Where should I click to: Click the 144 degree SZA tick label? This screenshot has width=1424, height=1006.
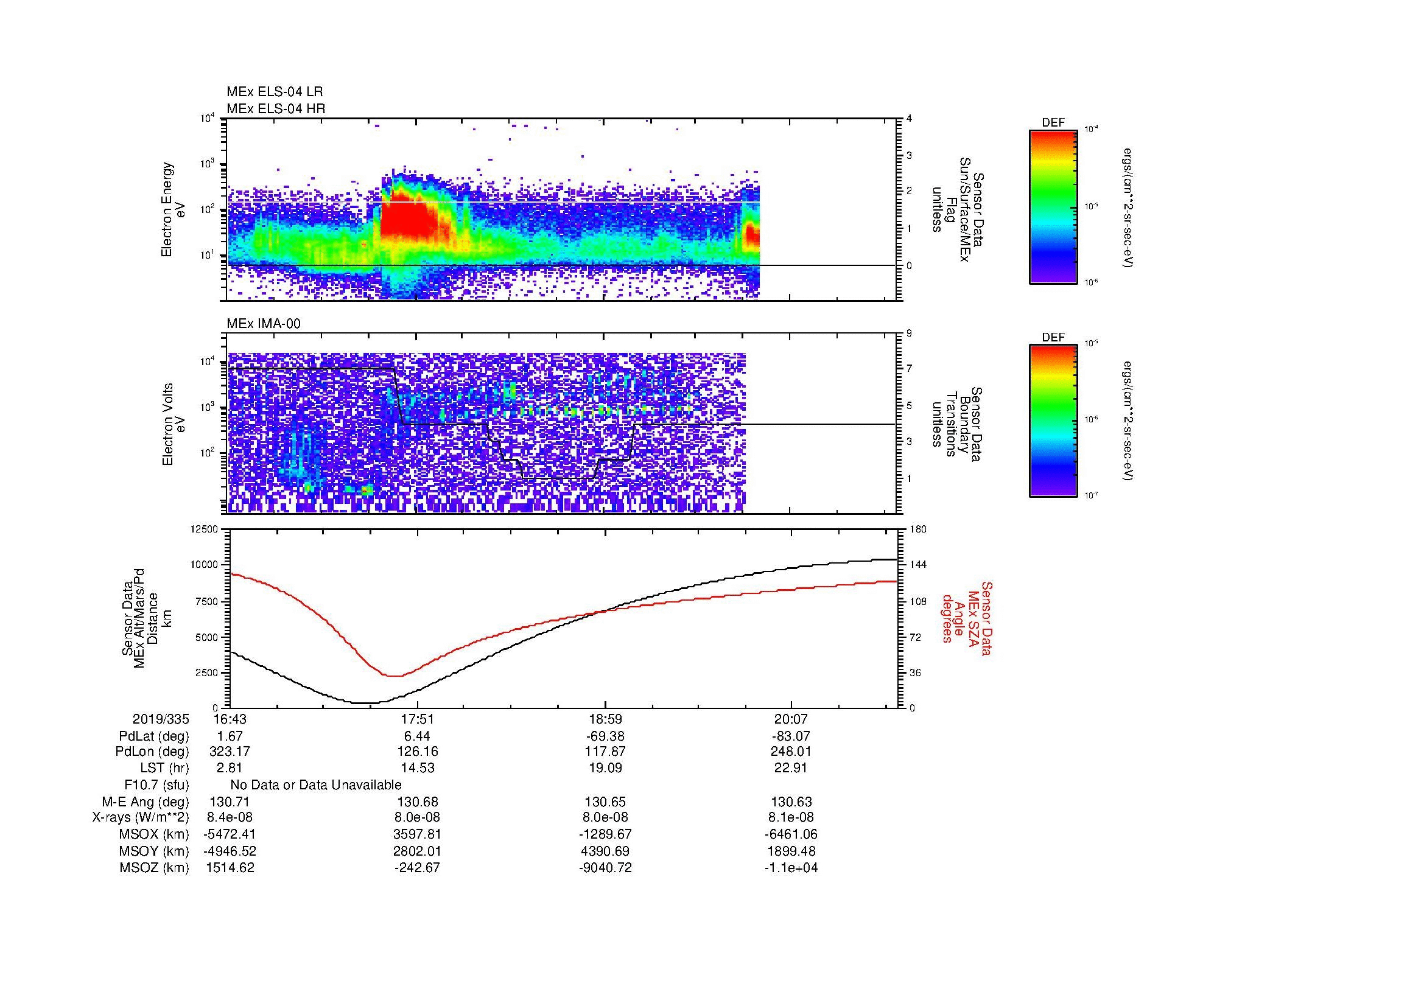[x=917, y=565]
